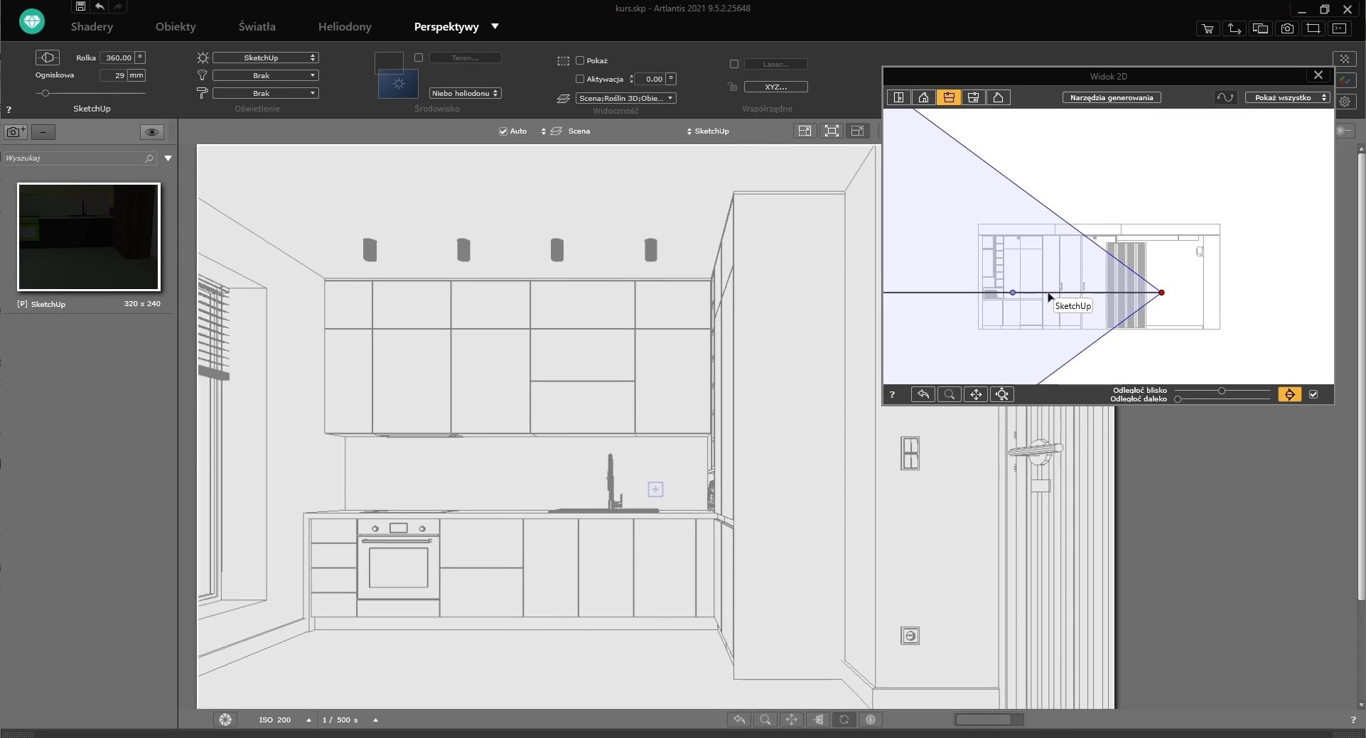Screen dimensions: 1366x738
Task: Click the Narzędzia generowania button
Action: pos(1111,97)
